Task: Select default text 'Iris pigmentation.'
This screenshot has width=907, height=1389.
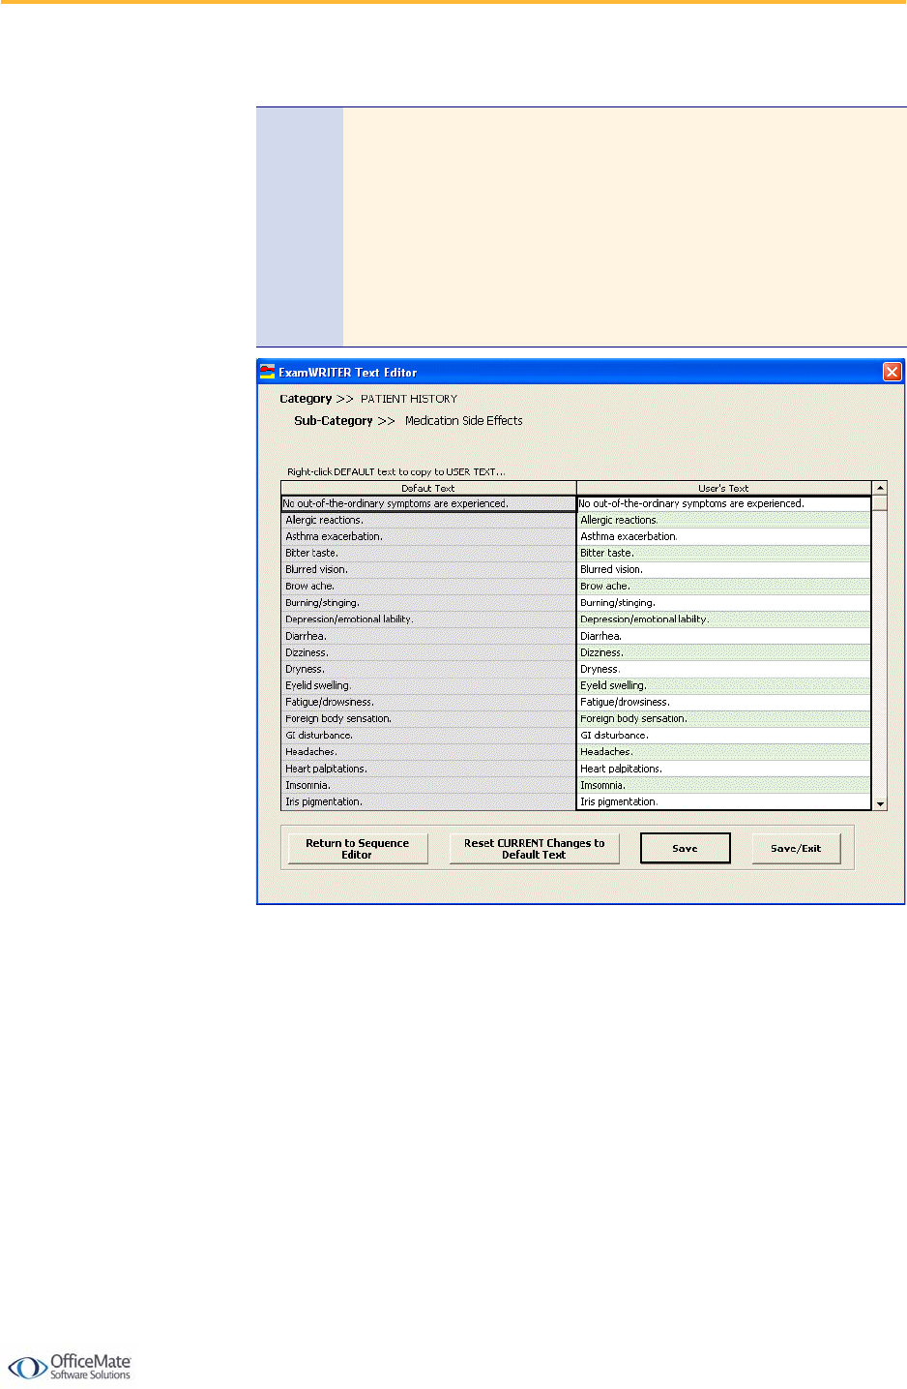Action: (428, 801)
